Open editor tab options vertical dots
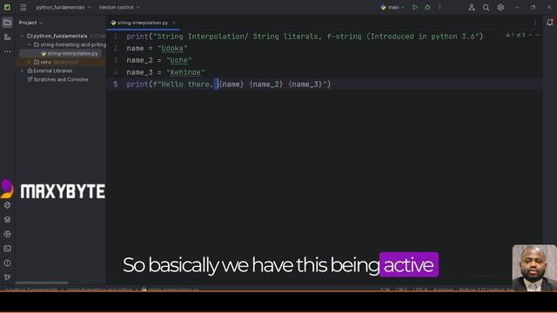 click(535, 23)
